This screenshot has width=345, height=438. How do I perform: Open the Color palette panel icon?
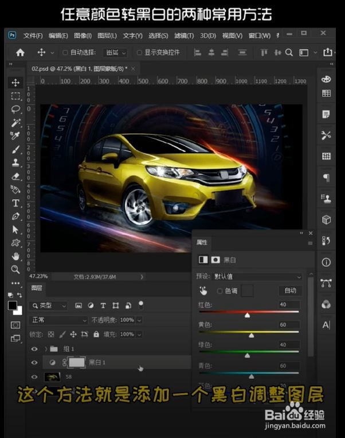(x=326, y=79)
